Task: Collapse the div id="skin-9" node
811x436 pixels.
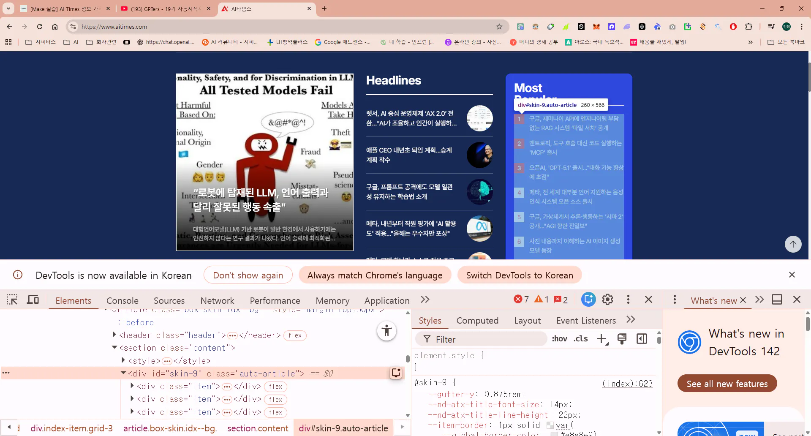Action: 123,373
